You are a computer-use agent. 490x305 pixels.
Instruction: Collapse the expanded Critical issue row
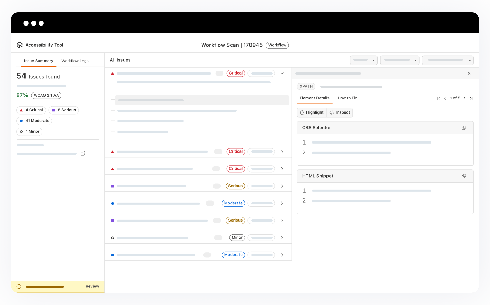(282, 73)
